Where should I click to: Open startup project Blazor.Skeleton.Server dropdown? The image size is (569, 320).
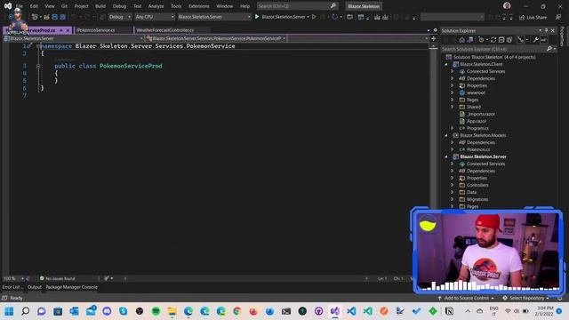(x=214, y=17)
